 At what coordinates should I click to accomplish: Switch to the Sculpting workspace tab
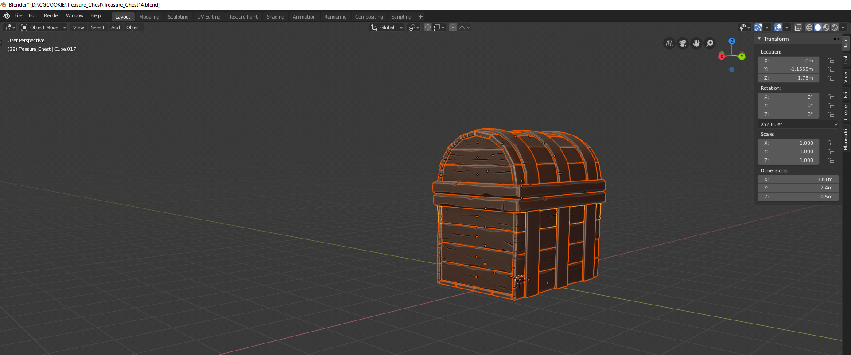(x=178, y=17)
